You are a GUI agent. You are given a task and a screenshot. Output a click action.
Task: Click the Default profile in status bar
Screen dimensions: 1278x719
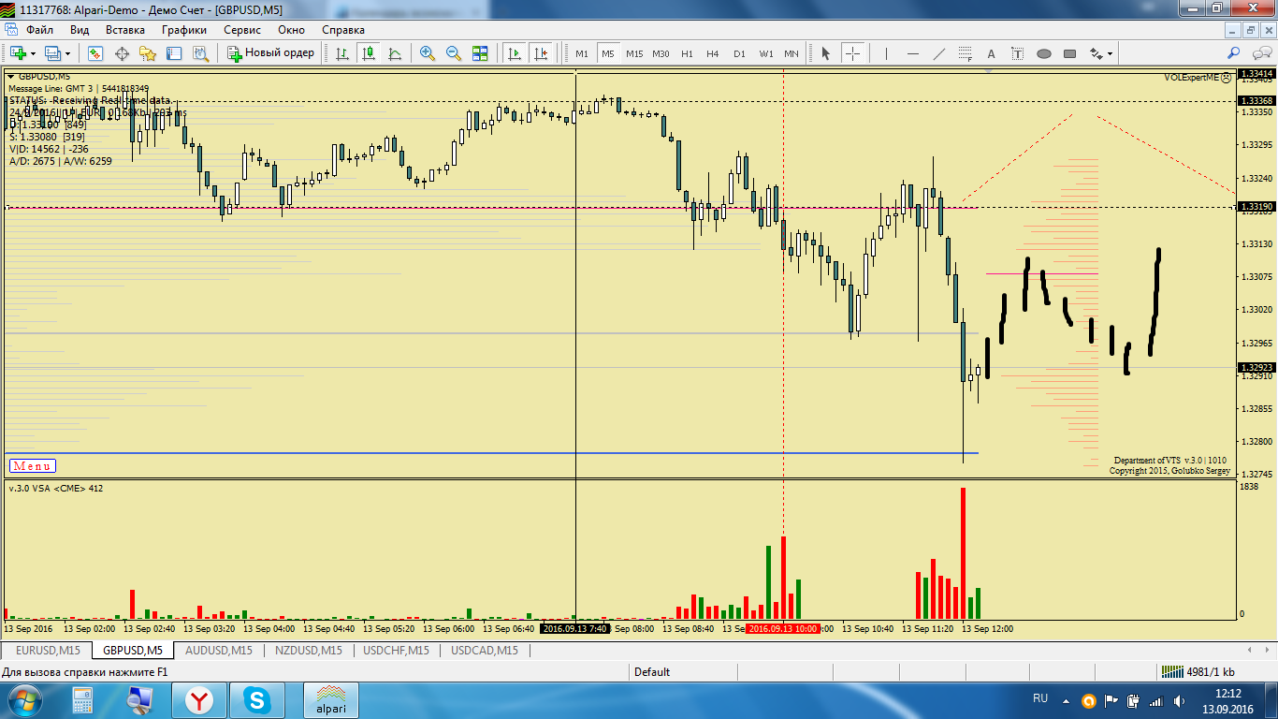tap(652, 671)
